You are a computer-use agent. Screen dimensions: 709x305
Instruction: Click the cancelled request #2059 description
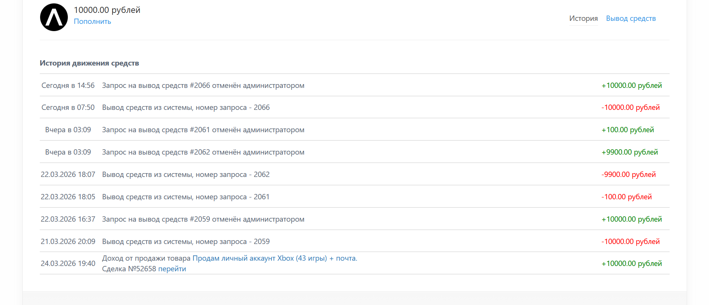click(x=203, y=219)
